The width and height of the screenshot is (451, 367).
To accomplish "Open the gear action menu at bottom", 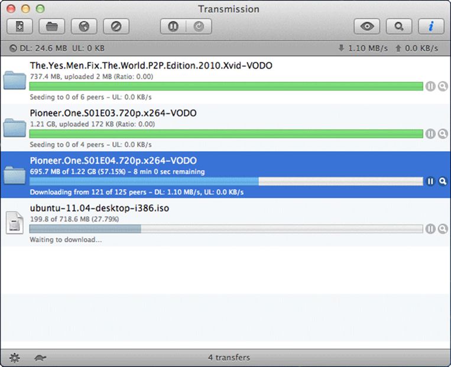I will 14,358.
